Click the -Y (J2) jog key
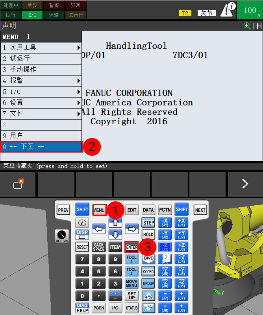 click(x=165, y=235)
